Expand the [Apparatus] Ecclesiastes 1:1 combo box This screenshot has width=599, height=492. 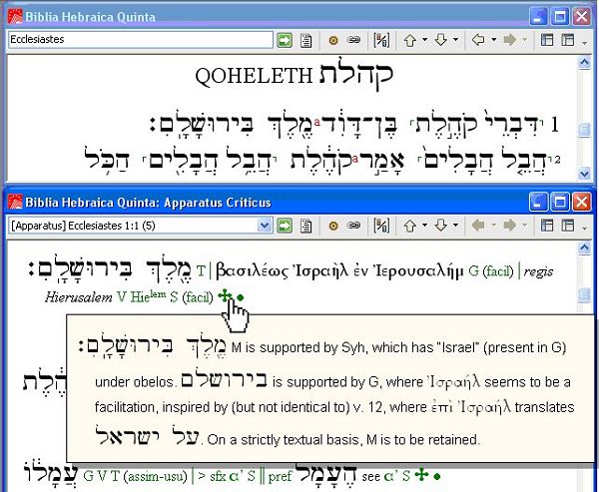pyautogui.click(x=265, y=226)
